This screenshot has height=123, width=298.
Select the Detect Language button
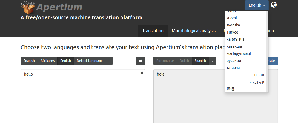90,61
